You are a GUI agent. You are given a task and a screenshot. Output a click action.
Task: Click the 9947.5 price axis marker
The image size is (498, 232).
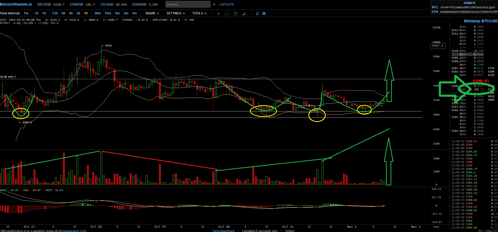point(438,46)
